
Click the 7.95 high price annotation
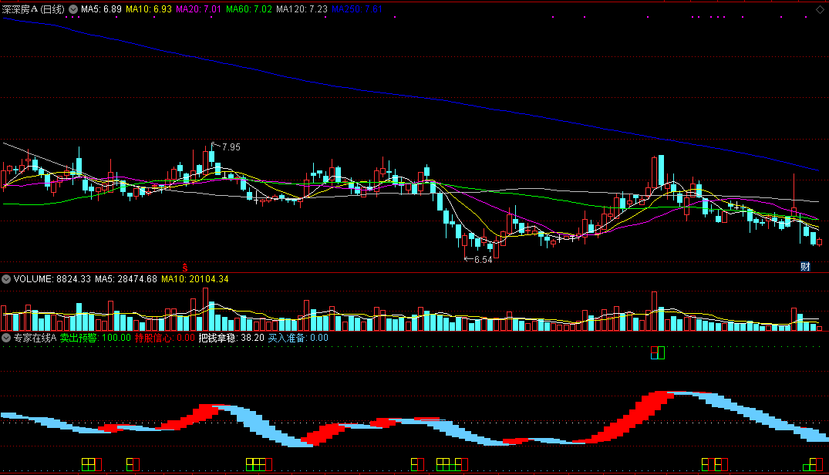click(231, 147)
